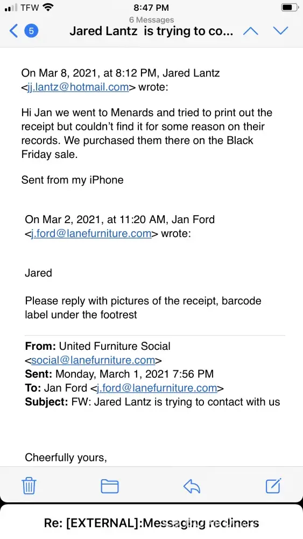Tap the trash icon to delete message
Image resolution: width=303 pixels, height=539 pixels.
coord(29,486)
